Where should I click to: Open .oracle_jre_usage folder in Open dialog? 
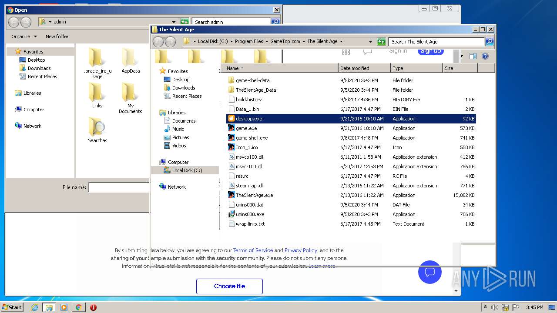97,63
